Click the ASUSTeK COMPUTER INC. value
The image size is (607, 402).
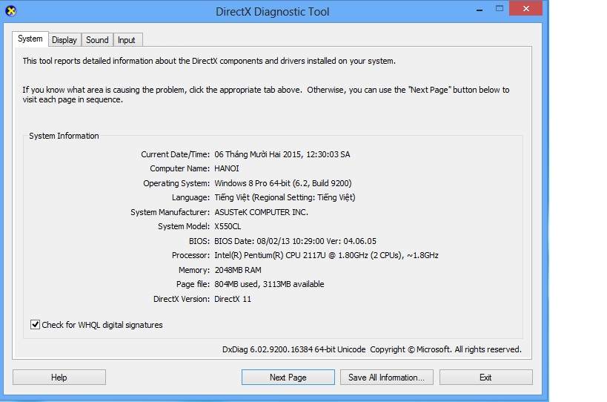(262, 212)
